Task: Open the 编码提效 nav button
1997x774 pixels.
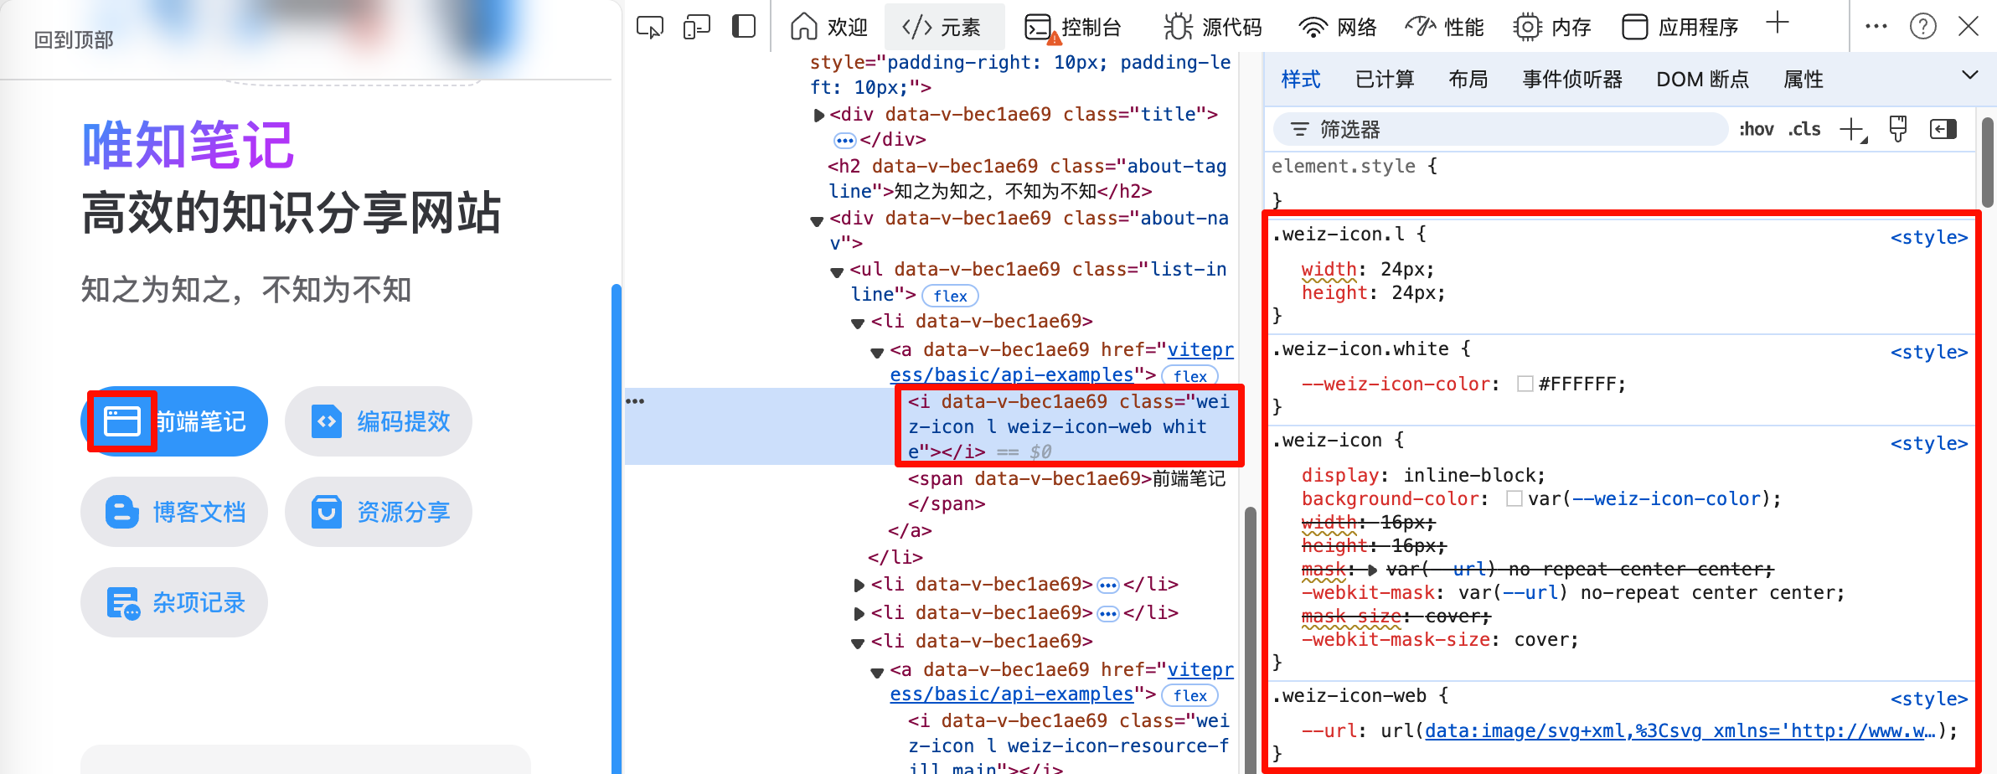Action: (x=379, y=421)
